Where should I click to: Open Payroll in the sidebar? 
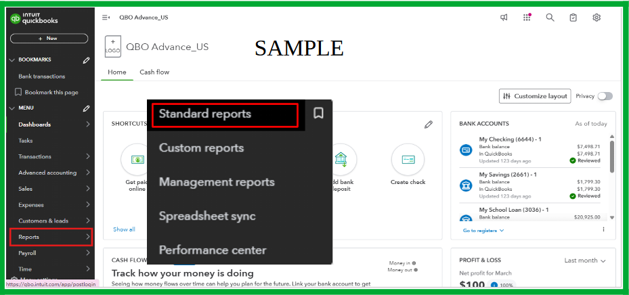pos(27,253)
